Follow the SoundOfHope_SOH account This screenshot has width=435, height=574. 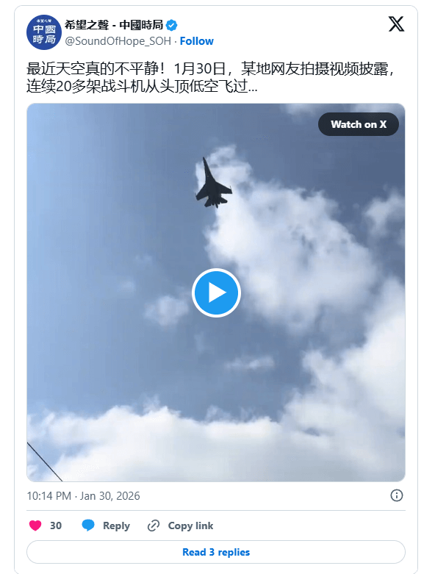pyautogui.click(x=196, y=41)
